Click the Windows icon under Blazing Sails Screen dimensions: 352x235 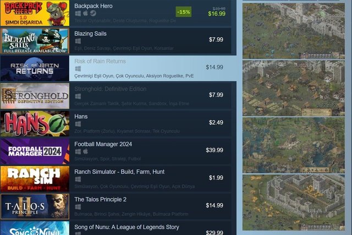pyautogui.click(x=78, y=41)
